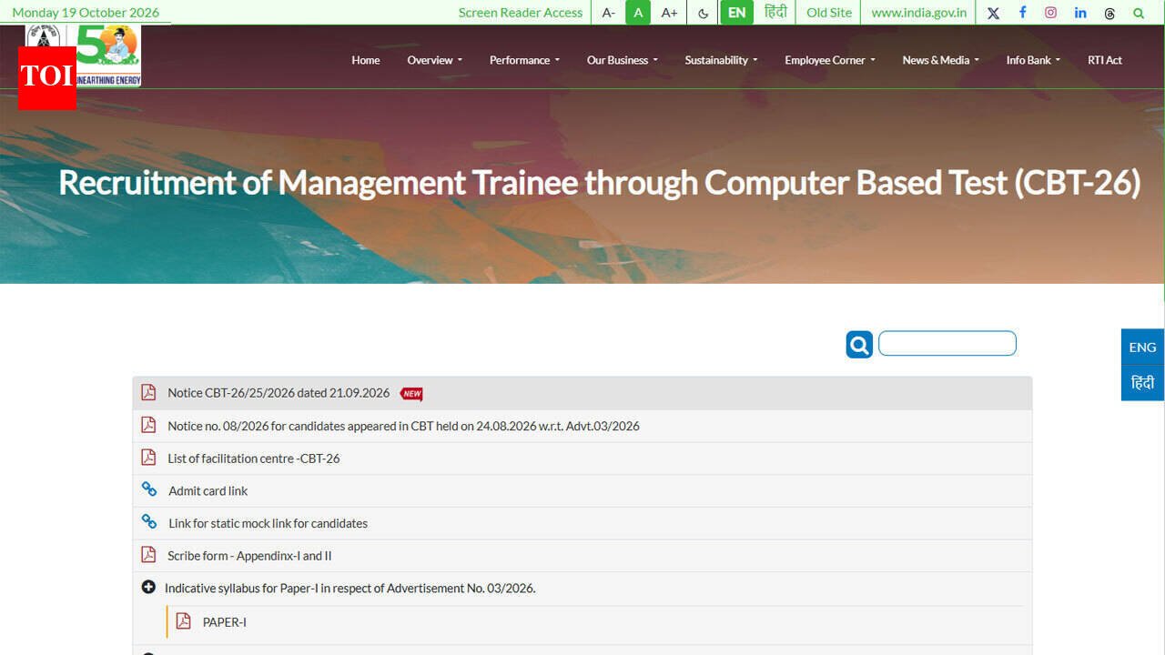Open the Admit card link
The width and height of the screenshot is (1165, 655).
[x=208, y=490]
